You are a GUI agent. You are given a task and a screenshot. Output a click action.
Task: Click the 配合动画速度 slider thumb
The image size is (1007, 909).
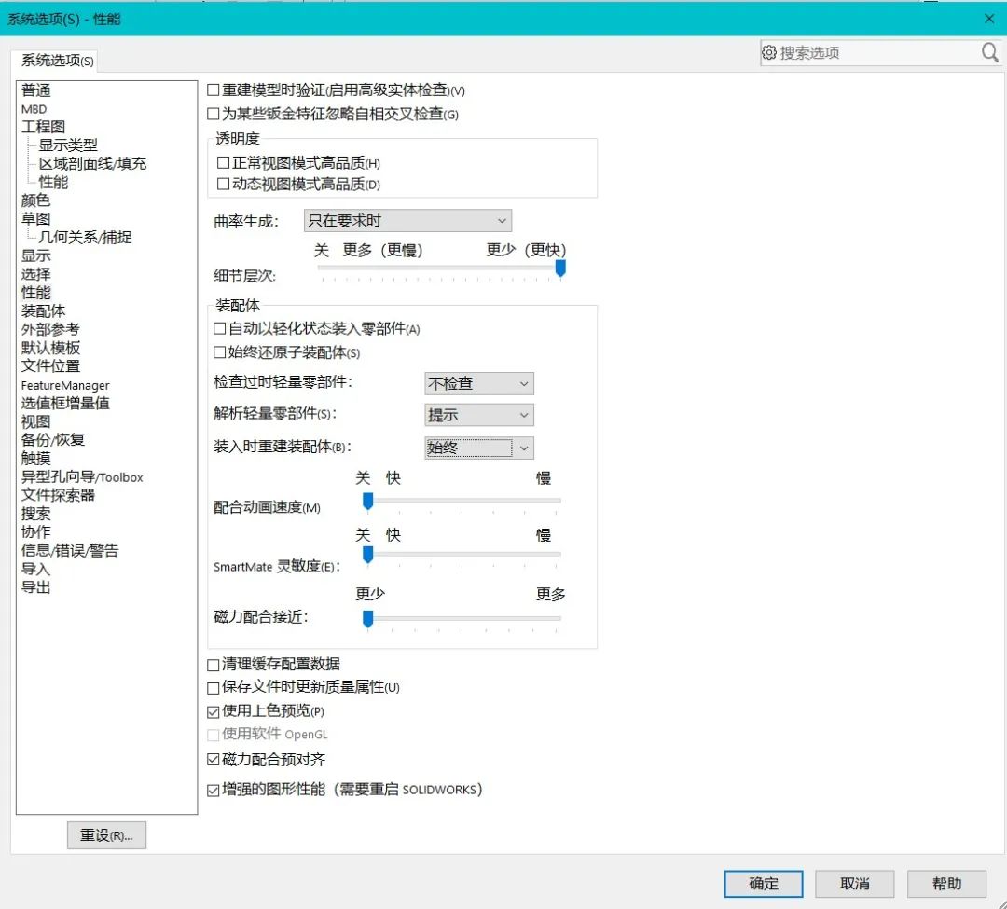(367, 502)
